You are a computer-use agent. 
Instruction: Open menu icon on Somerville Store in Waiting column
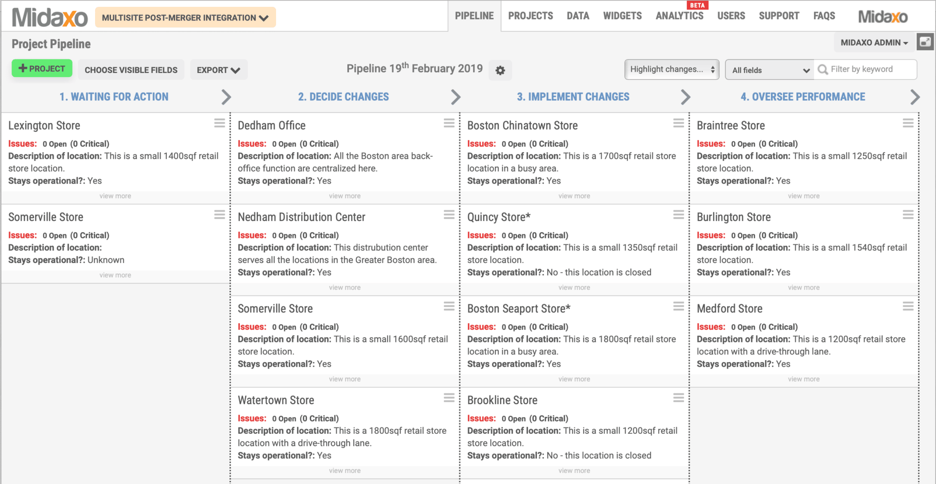click(x=219, y=215)
